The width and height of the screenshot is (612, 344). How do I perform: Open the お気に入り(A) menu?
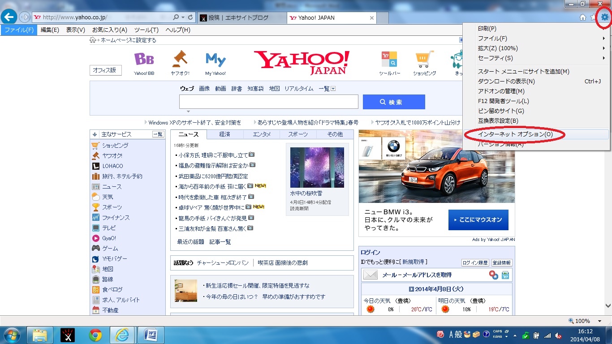pos(110,30)
